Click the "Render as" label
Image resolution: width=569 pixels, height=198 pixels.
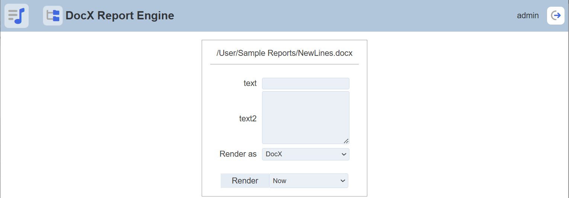coord(238,154)
